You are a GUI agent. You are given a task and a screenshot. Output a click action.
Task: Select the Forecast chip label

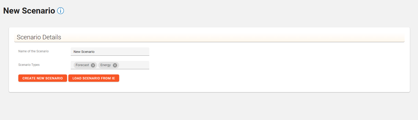(x=82, y=65)
